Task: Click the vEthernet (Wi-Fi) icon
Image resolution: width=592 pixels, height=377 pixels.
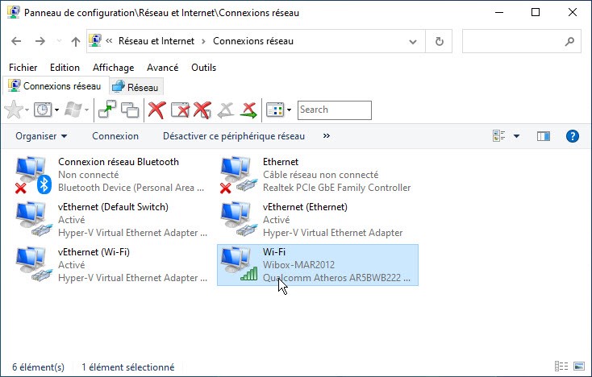Action: (34, 265)
